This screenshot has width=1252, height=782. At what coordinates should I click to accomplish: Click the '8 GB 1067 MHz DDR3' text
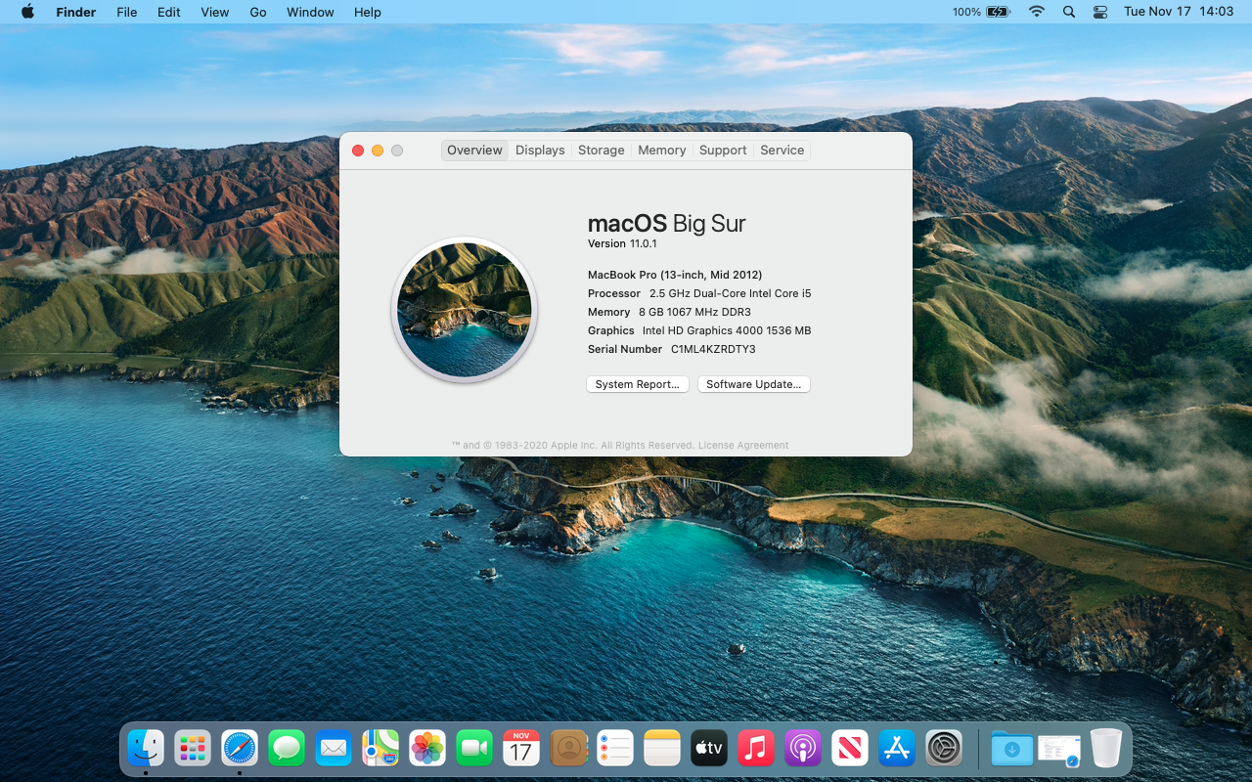[694, 312]
